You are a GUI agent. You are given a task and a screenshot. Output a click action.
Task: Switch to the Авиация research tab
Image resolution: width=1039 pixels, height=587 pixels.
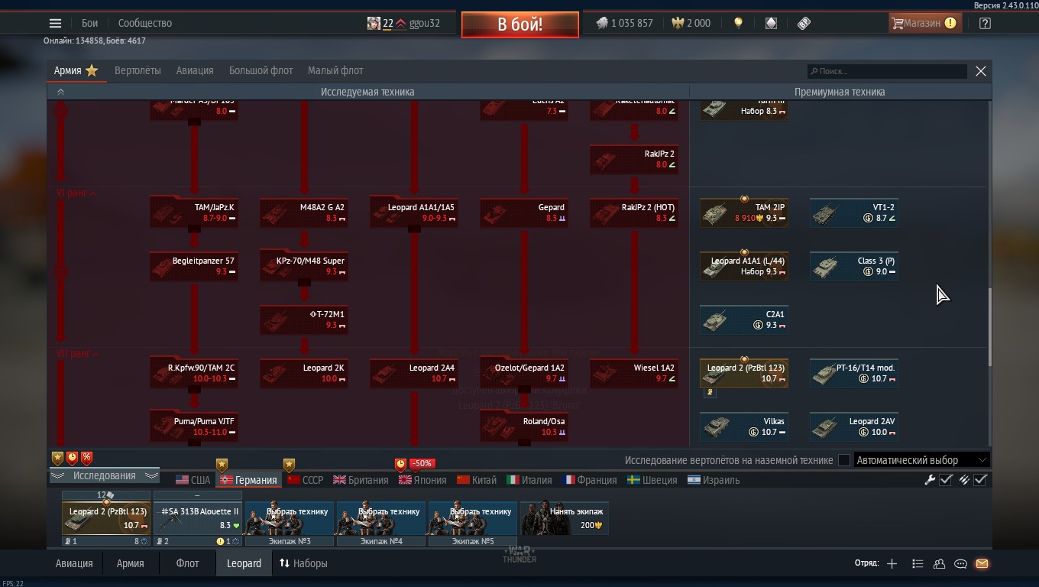(195, 70)
